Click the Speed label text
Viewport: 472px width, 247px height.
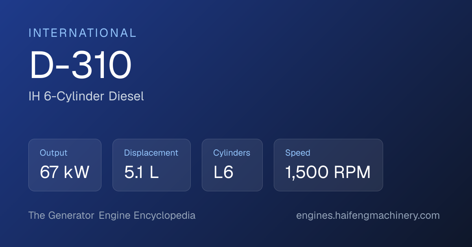[x=298, y=153]
